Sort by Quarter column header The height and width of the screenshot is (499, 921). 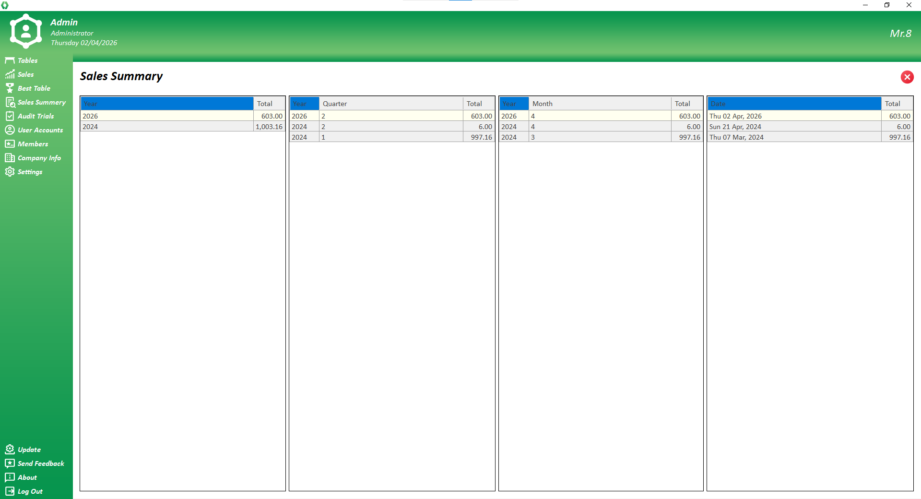tap(390, 104)
